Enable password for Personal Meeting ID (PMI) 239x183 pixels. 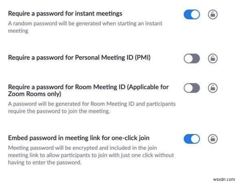click(192, 59)
